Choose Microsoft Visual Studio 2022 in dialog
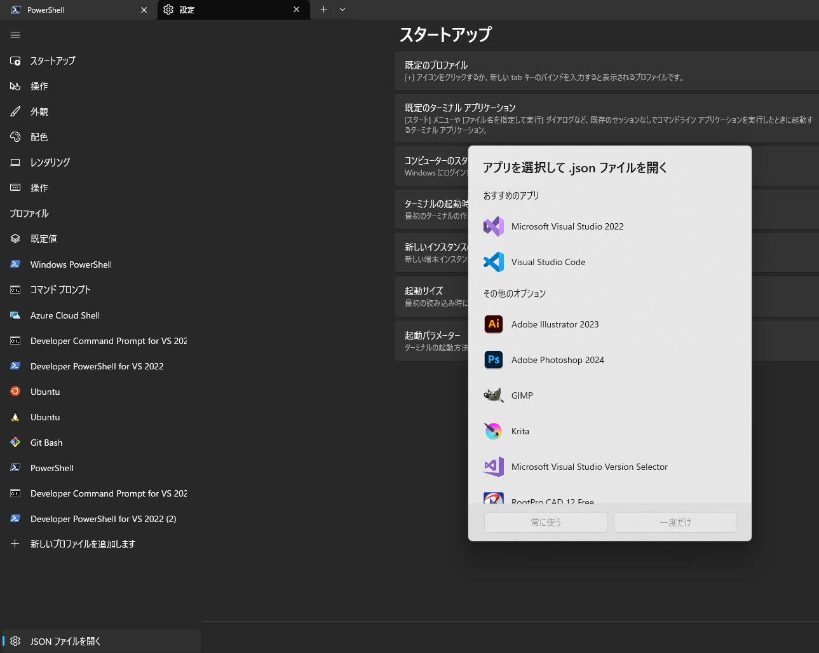This screenshot has width=819, height=653. [610, 226]
